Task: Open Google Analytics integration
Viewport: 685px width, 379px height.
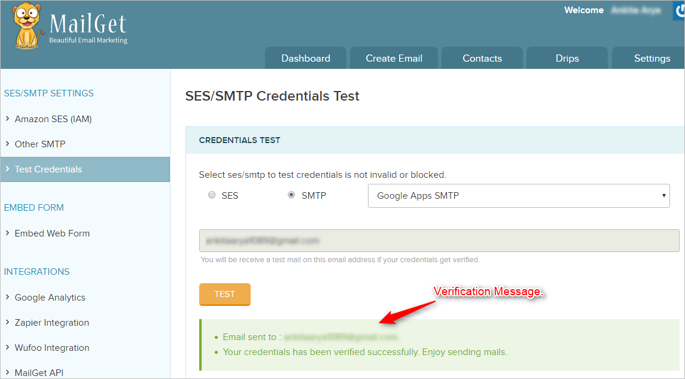Action: click(x=50, y=298)
